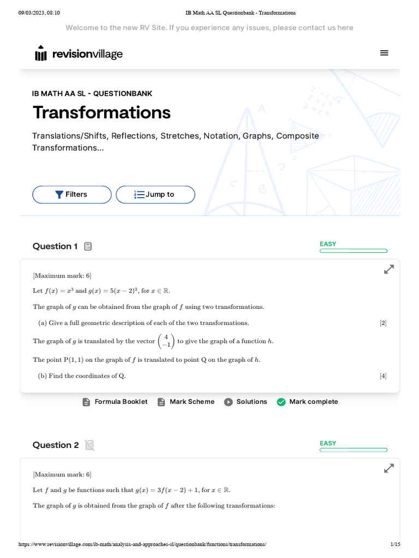Open the hamburger menu icon

(384, 53)
